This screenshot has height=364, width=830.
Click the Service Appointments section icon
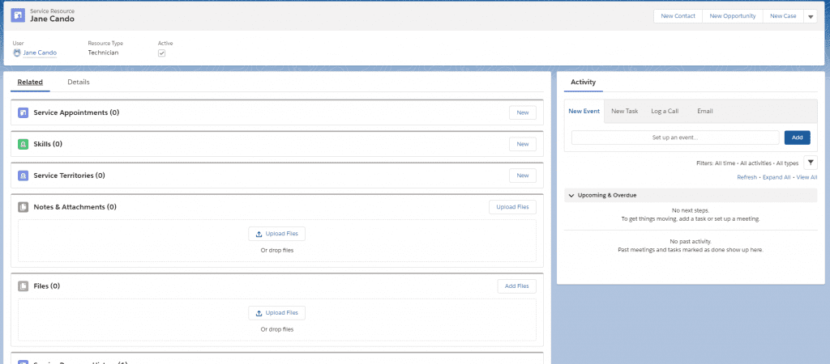(24, 112)
